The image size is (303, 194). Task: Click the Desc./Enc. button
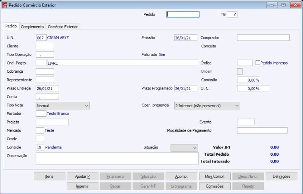point(248,177)
